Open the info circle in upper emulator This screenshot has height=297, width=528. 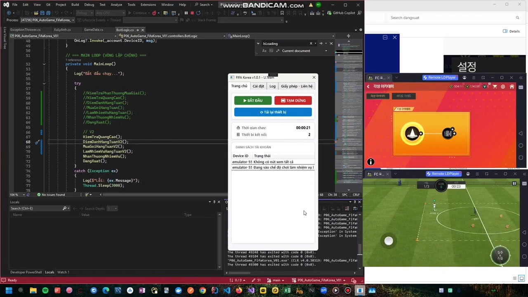tap(371, 162)
